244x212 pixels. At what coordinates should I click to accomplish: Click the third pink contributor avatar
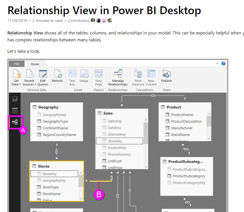point(104,21)
